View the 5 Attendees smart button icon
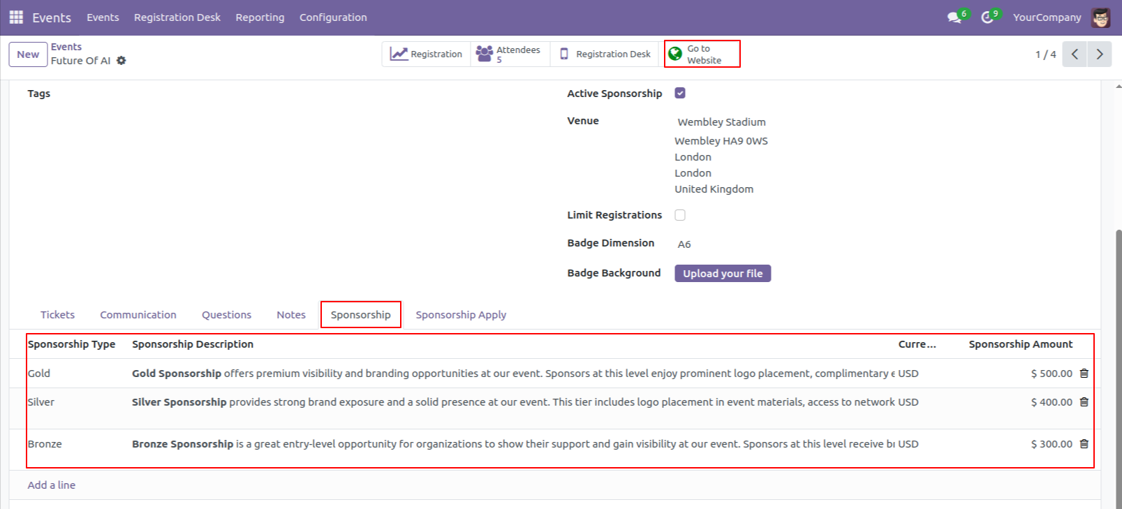Viewport: 1122px width, 509px height. pos(485,53)
